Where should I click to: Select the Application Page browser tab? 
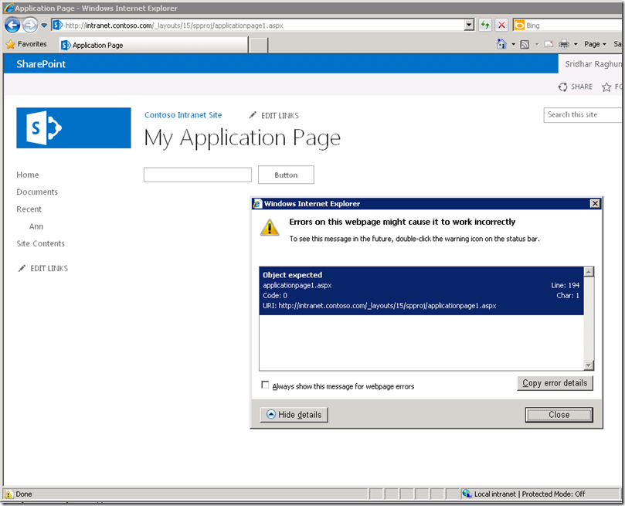[154, 45]
